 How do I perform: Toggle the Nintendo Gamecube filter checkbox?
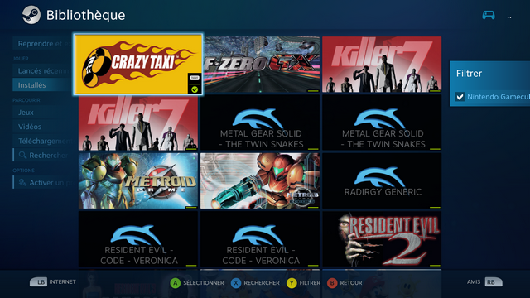(x=460, y=97)
